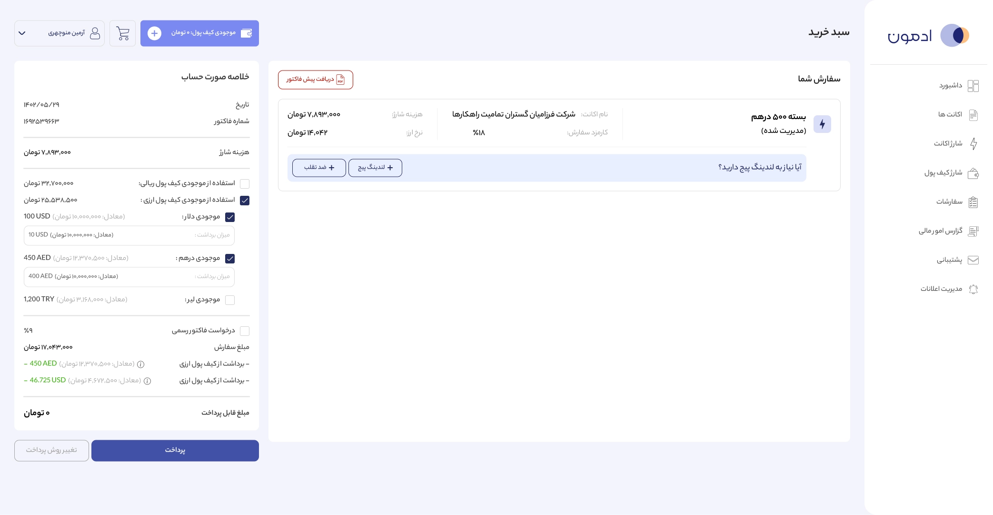993x515 pixels.
Task: Click the order amount ۱۷,۰۴۳,۰۰۰ تومان
Action: pyautogui.click(x=48, y=347)
